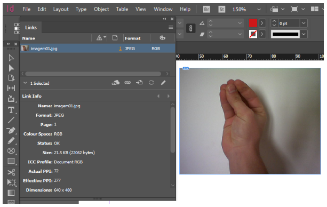327x207 pixels.
Task: Click the link badge on image frame
Action: (x=186, y=68)
